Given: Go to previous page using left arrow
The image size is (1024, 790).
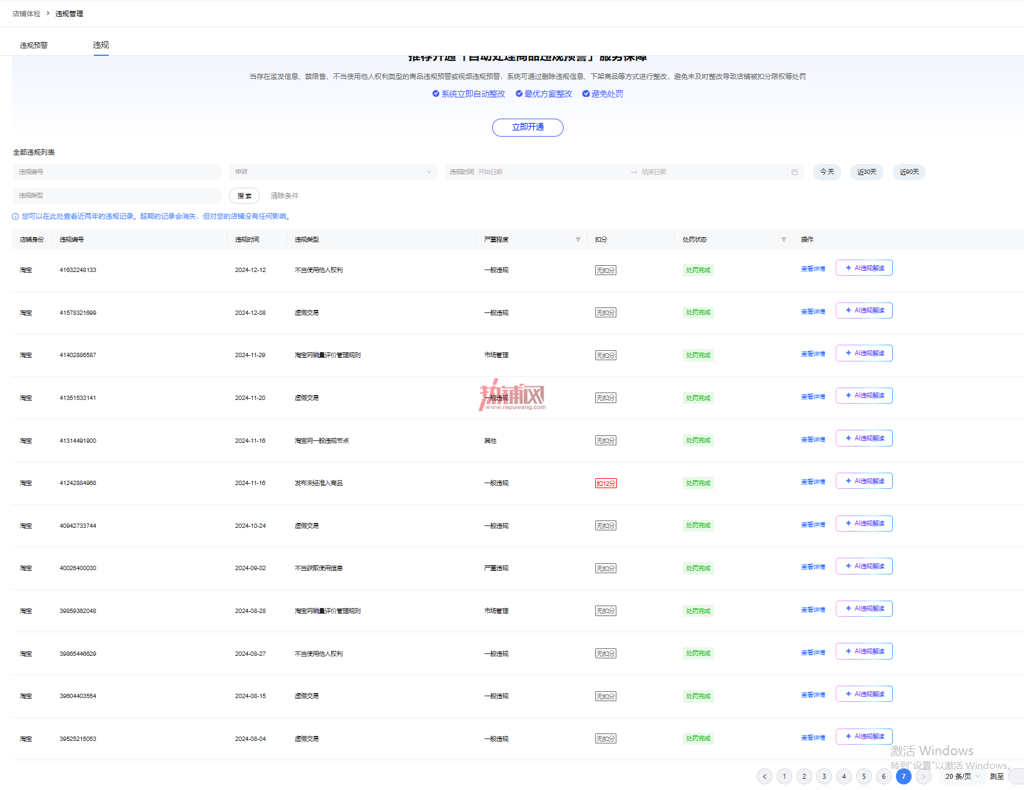Looking at the screenshot, I should click(x=764, y=776).
